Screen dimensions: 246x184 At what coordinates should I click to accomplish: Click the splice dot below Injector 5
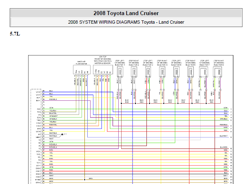click(178, 103)
